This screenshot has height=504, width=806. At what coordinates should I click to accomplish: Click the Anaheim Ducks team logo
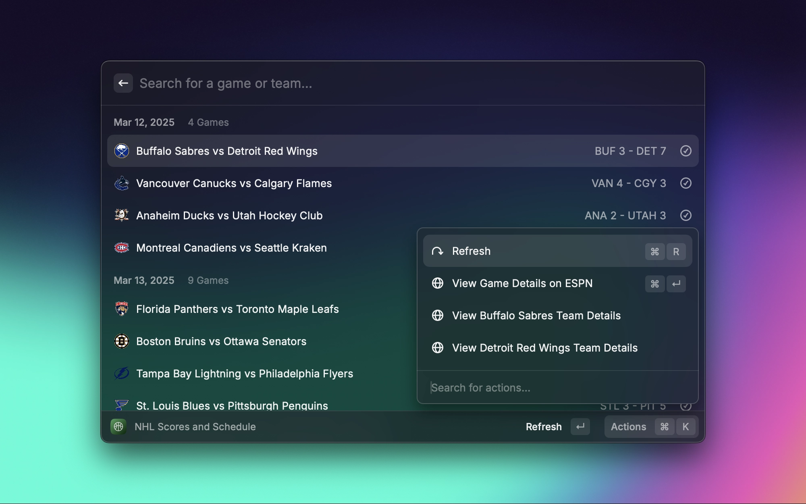point(121,215)
